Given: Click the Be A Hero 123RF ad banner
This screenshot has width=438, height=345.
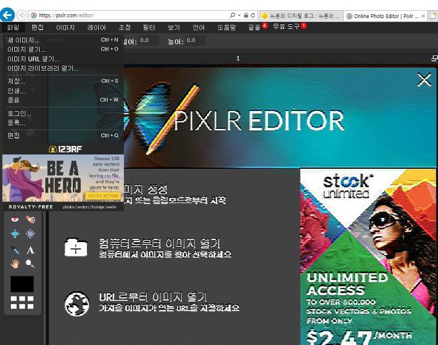Looking at the screenshot, I should pos(63,178).
